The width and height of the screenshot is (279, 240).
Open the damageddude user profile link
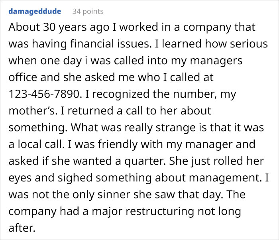[35, 11]
